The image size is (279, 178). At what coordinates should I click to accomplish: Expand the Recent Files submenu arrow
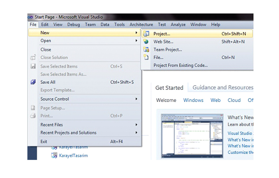(x=136, y=125)
